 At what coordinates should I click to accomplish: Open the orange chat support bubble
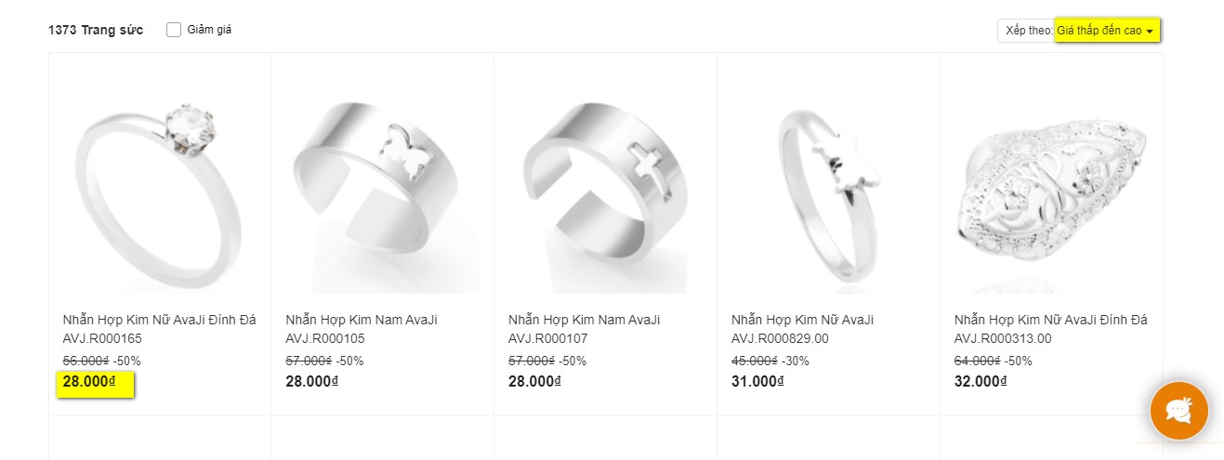click(1178, 410)
